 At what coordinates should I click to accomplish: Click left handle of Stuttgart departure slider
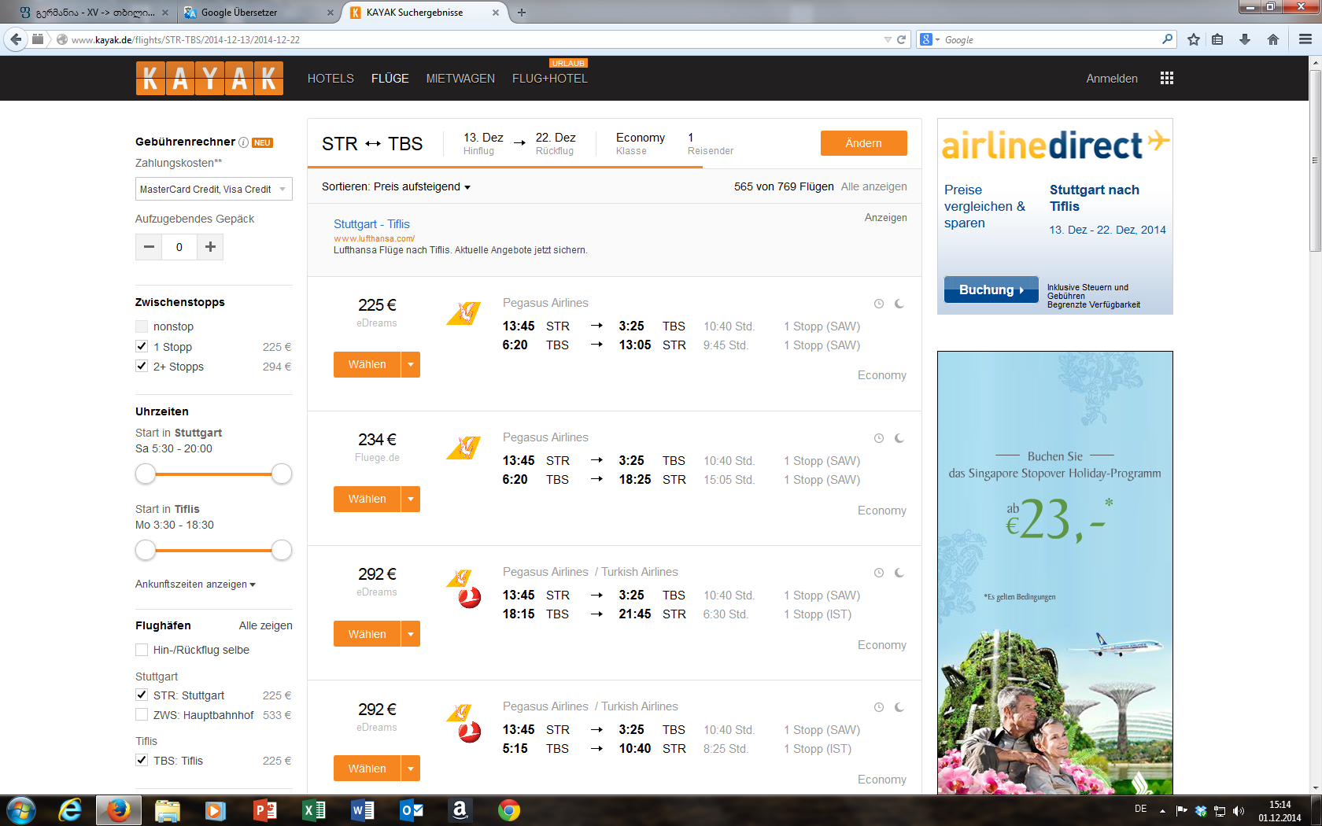pyautogui.click(x=146, y=474)
